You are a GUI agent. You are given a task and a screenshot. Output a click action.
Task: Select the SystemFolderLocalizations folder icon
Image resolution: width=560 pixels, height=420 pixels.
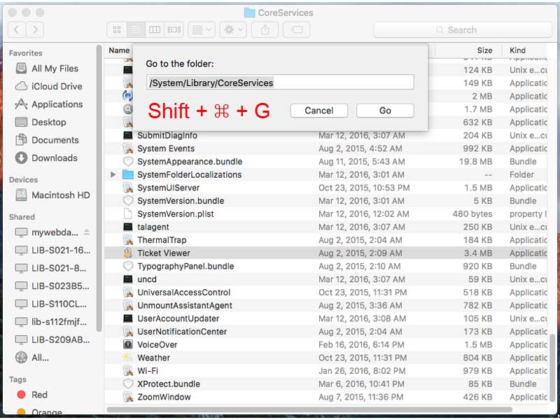[x=128, y=174]
